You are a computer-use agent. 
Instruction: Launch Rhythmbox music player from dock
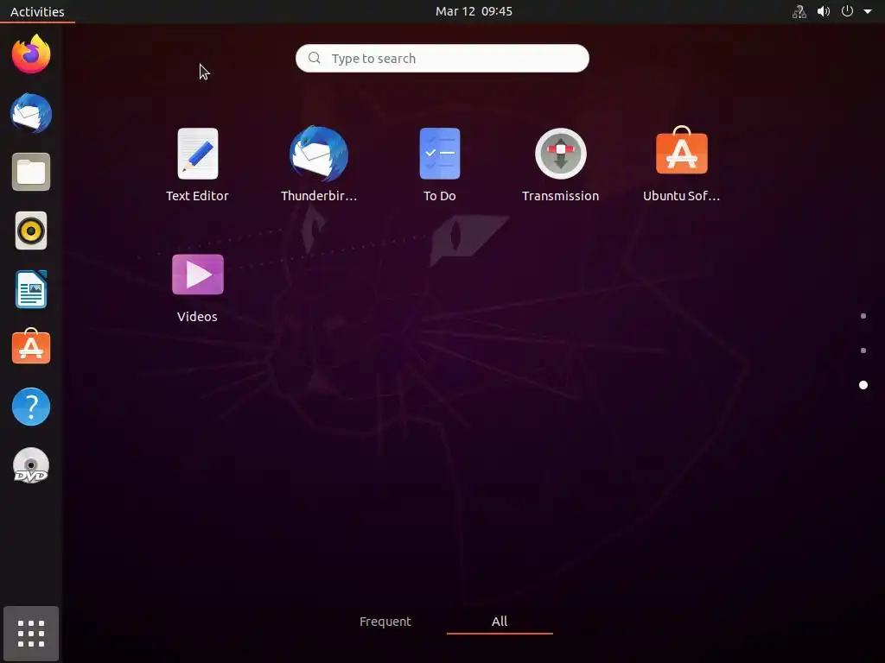point(31,230)
